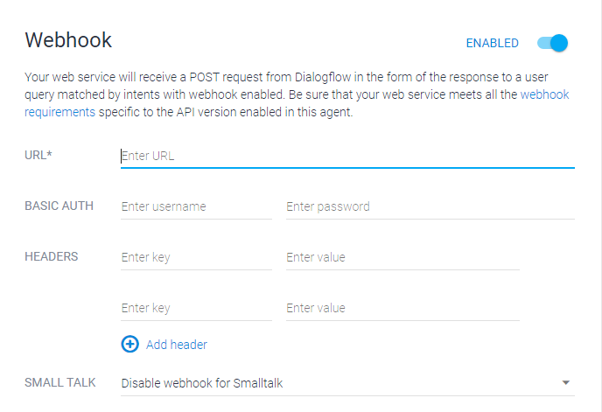Open the webhook requirements link
The width and height of the screenshot is (602, 412).
coord(59,112)
